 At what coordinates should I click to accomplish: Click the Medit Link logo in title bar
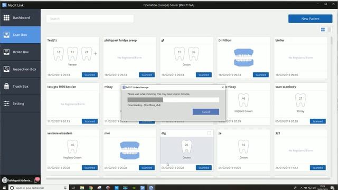4,5
